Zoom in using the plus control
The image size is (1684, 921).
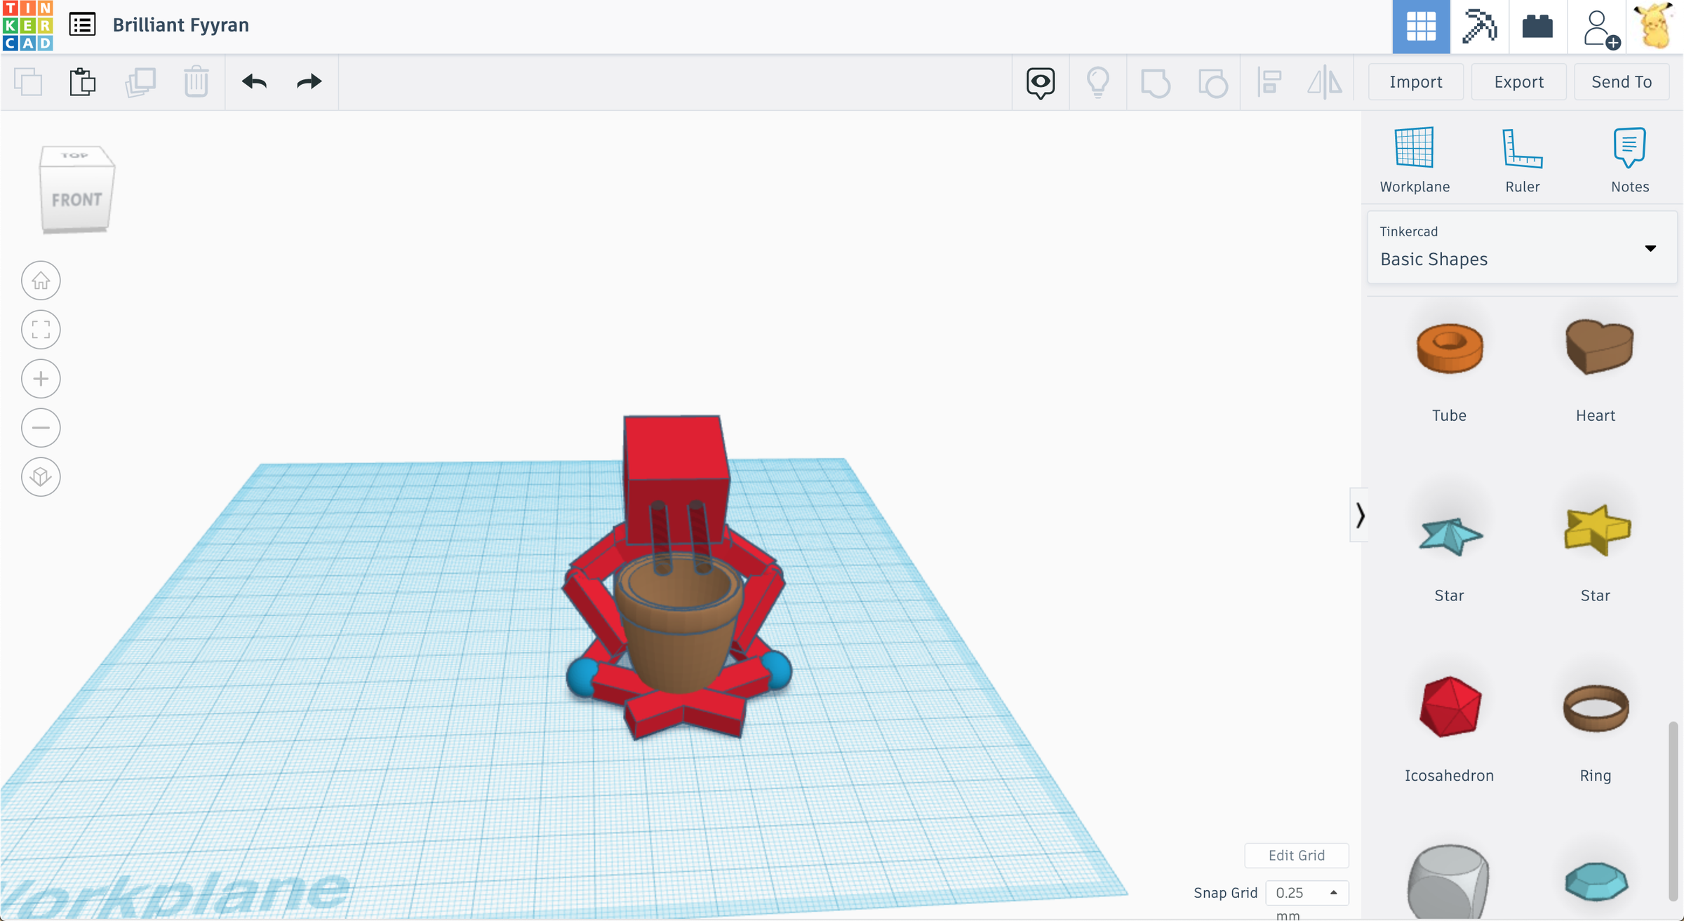coord(41,378)
